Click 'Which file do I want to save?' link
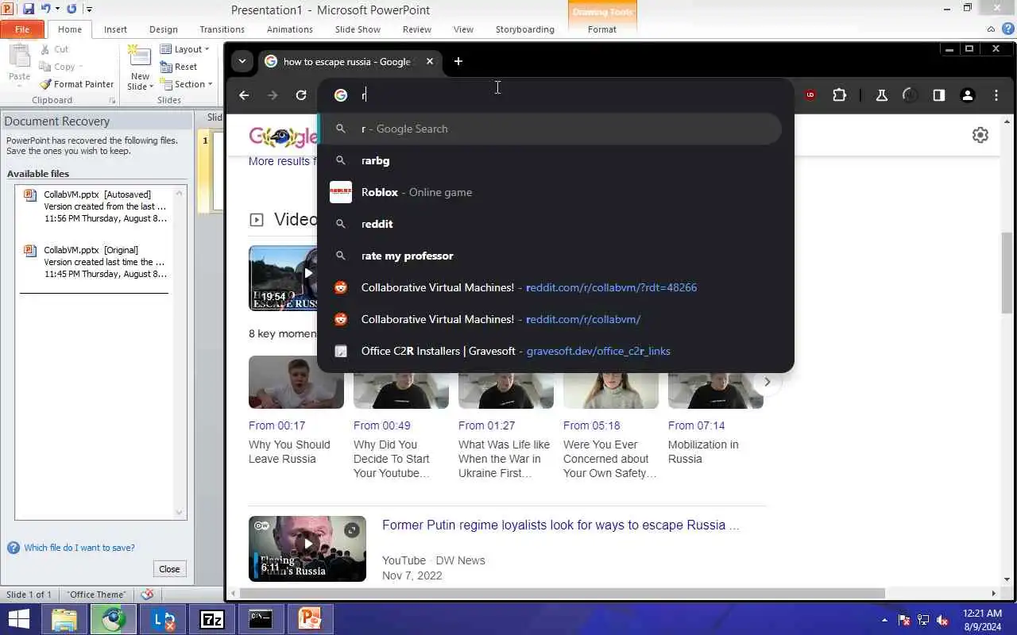 pos(79,548)
